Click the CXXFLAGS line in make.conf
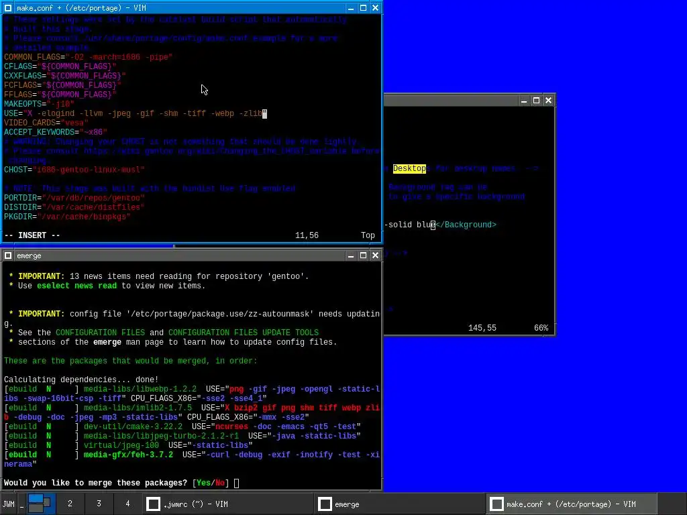 [65, 76]
